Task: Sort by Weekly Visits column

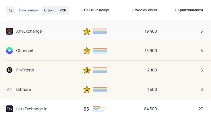Action: pos(144,10)
